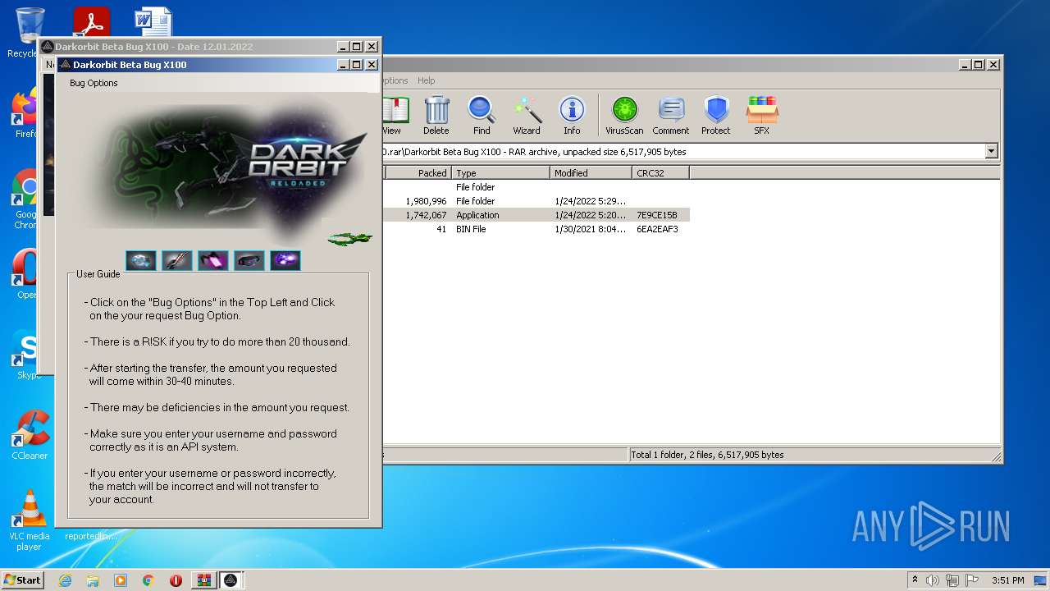Viewport: 1050px width, 591px height.
Task: Select the BIN File row in WinRAR
Action: click(x=536, y=229)
